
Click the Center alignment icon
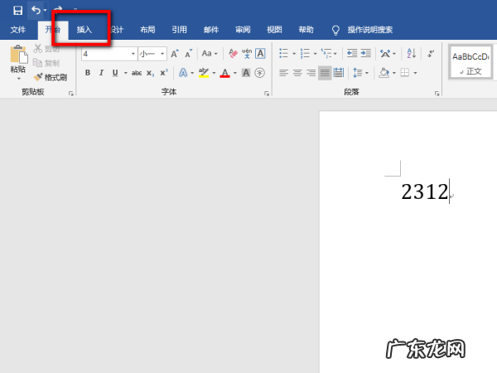click(297, 73)
